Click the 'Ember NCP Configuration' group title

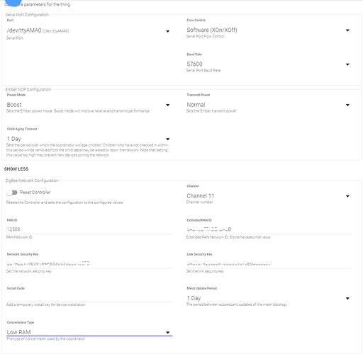(x=28, y=89)
